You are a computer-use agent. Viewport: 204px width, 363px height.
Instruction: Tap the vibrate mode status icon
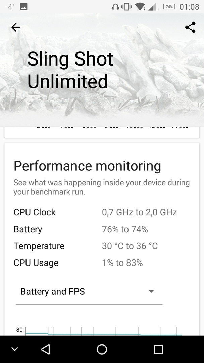(x=126, y=7)
